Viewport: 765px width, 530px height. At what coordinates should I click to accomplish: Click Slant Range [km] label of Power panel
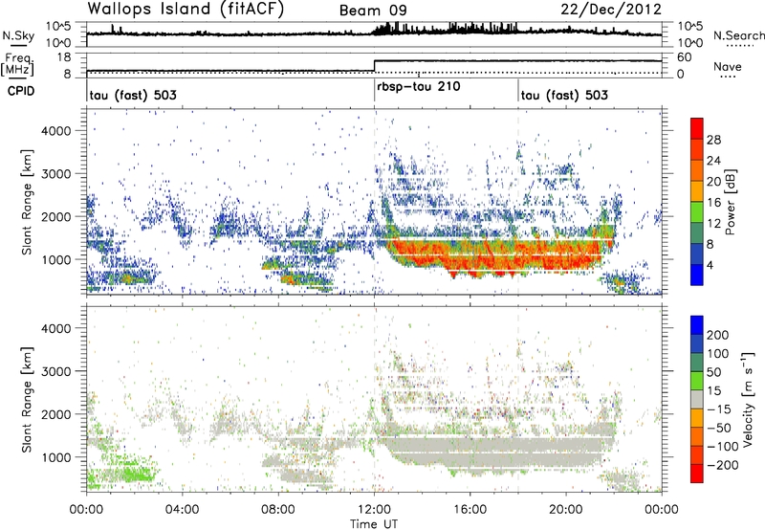(26, 202)
